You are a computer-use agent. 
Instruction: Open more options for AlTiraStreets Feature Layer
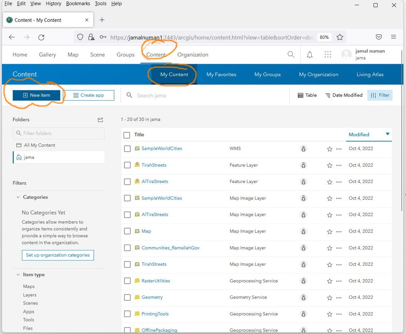(x=339, y=182)
